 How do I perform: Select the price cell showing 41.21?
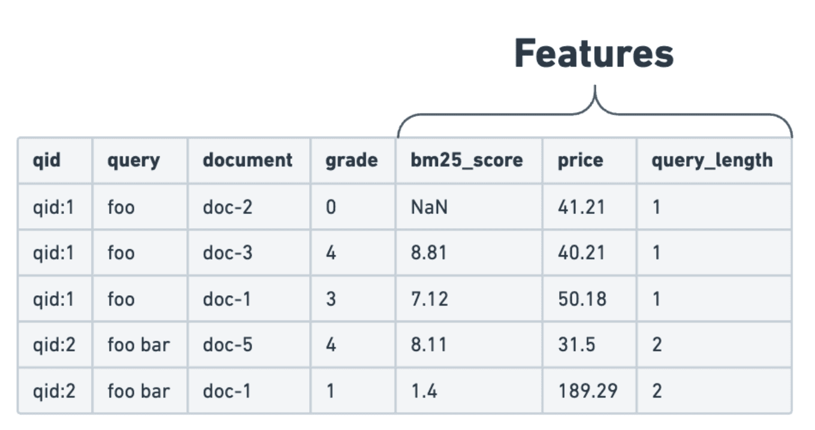(x=581, y=207)
